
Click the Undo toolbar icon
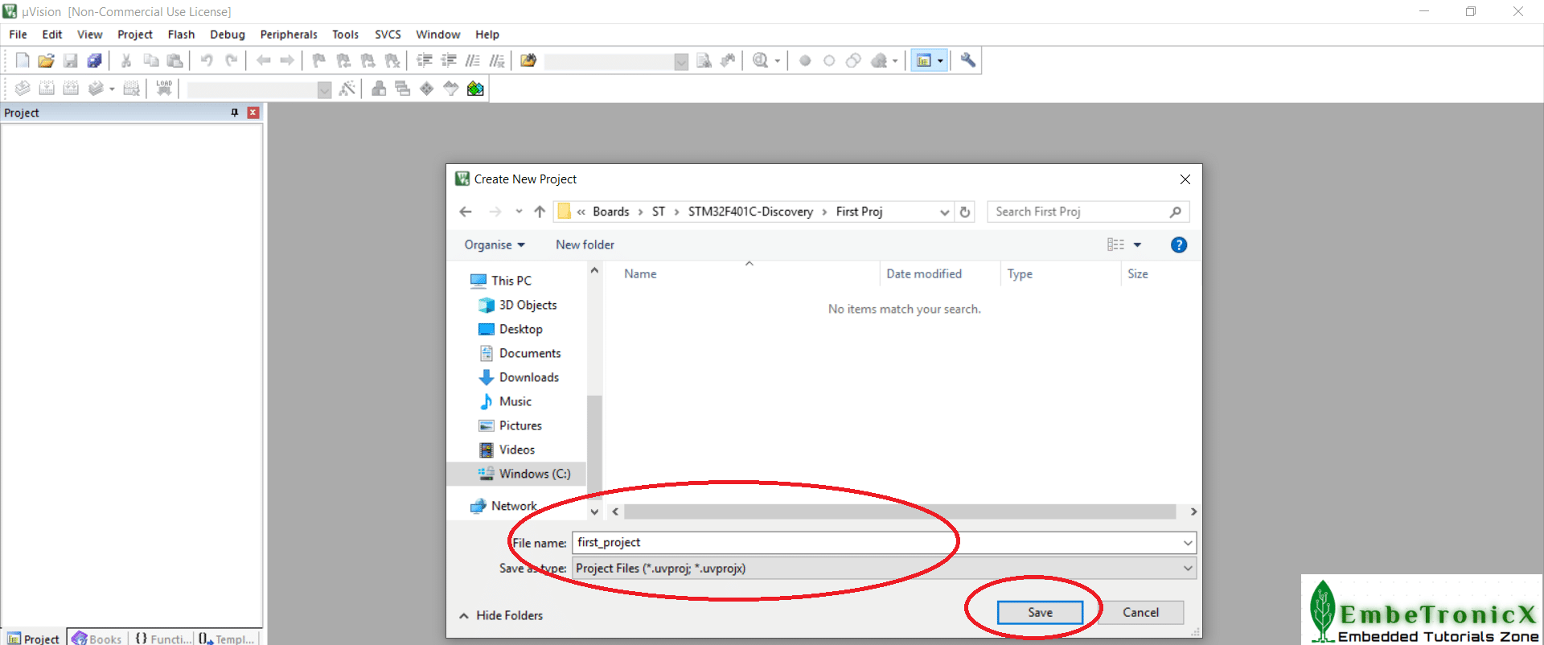tap(207, 60)
